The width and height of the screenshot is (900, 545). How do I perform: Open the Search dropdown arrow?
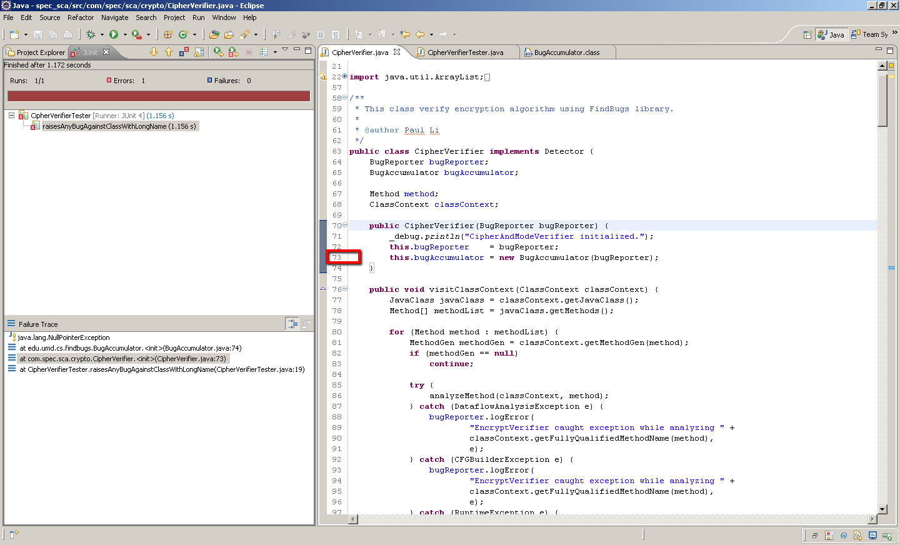256,35
